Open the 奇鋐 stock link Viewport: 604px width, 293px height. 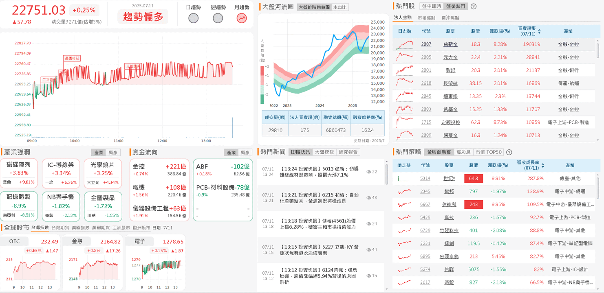(x=449, y=282)
